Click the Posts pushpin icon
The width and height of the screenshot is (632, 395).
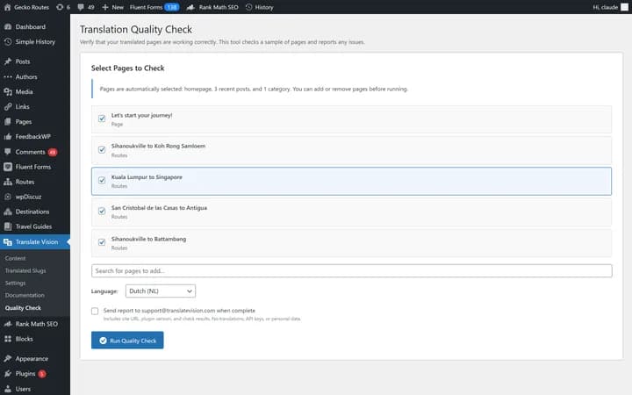tap(8, 61)
